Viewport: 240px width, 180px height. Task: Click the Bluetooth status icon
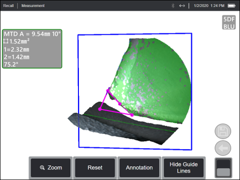173,6
